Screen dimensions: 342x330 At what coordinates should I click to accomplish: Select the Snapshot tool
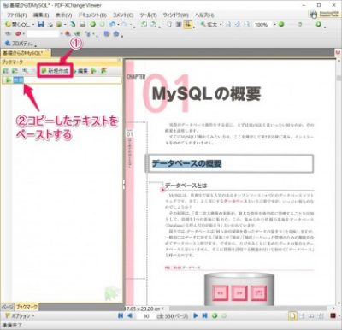pyautogui.click(x=179, y=25)
